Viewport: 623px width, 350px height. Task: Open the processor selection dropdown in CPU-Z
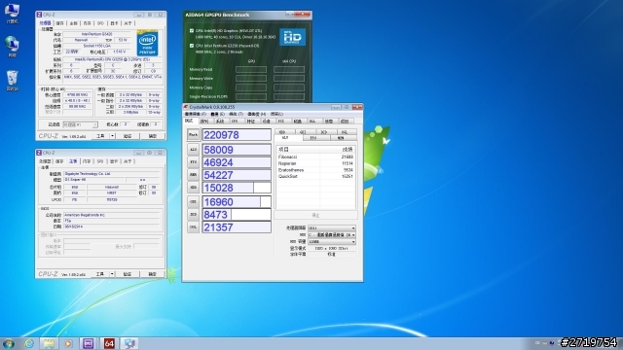point(80,124)
